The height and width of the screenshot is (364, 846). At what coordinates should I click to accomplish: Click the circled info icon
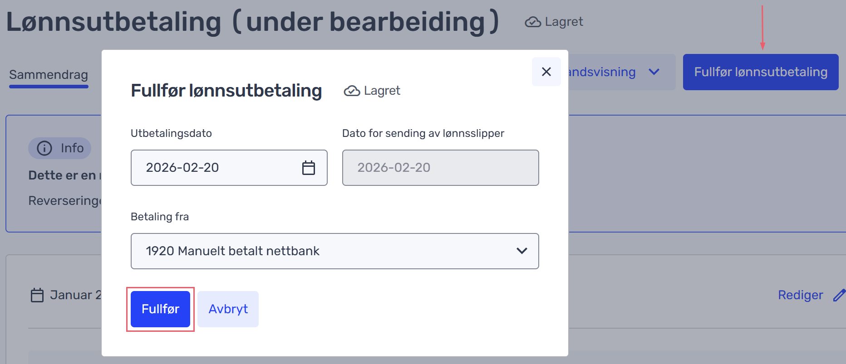point(44,148)
